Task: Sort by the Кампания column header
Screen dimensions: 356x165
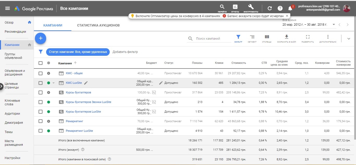Action: [65, 63]
